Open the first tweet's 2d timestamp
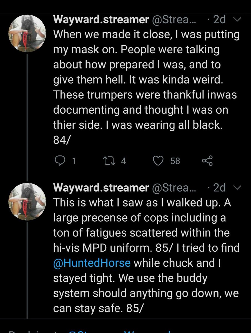 219,19
